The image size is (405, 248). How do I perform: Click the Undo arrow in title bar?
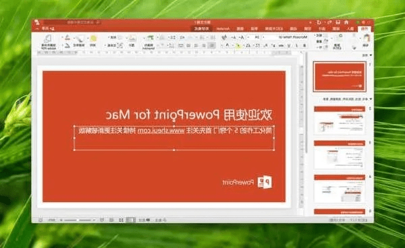pos(329,22)
